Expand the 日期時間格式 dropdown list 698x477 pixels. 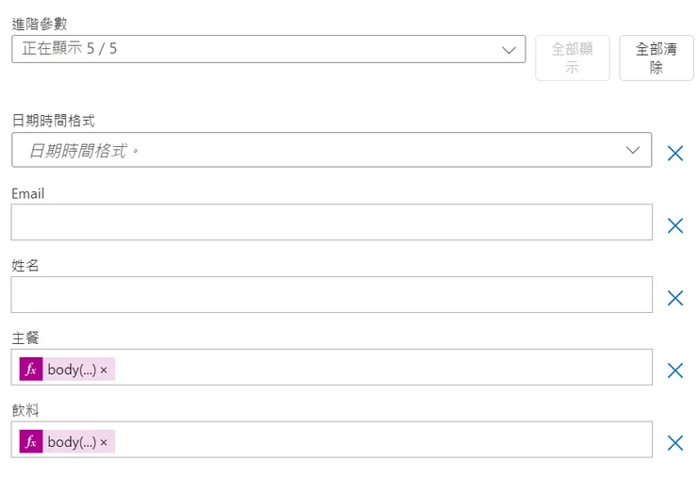tap(633, 151)
